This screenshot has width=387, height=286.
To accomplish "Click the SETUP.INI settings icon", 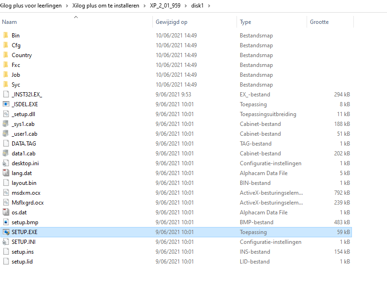I will (6, 242).
